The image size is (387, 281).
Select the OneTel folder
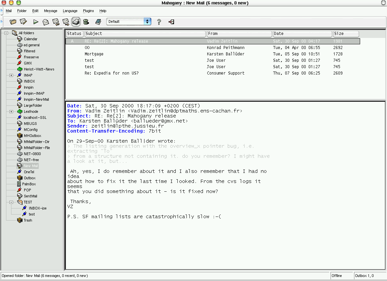pyautogui.click(x=29, y=172)
